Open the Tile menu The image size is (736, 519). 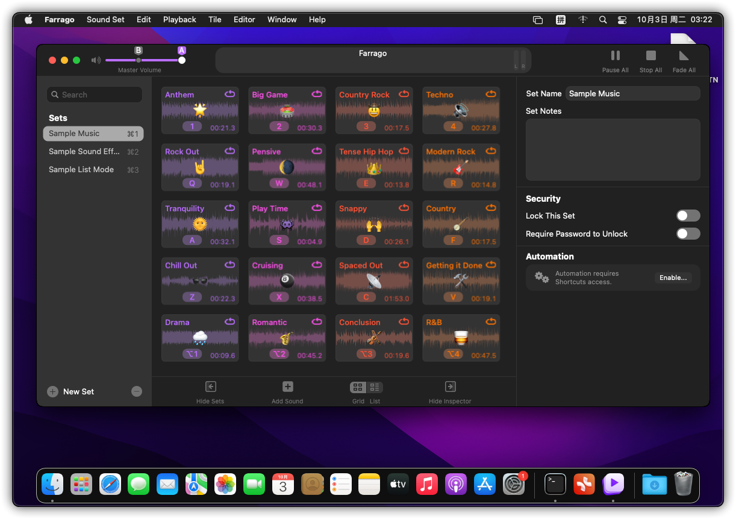215,19
